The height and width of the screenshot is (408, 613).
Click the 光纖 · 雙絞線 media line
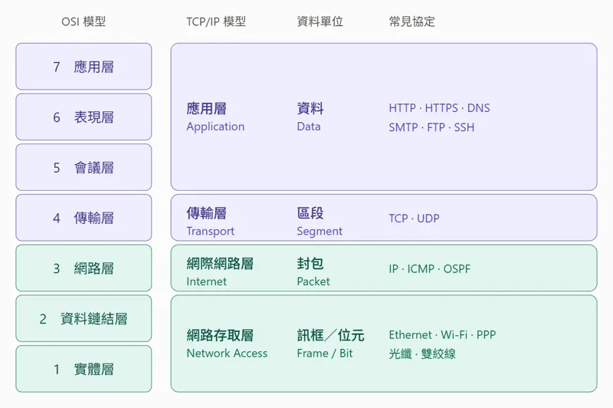[x=422, y=354]
